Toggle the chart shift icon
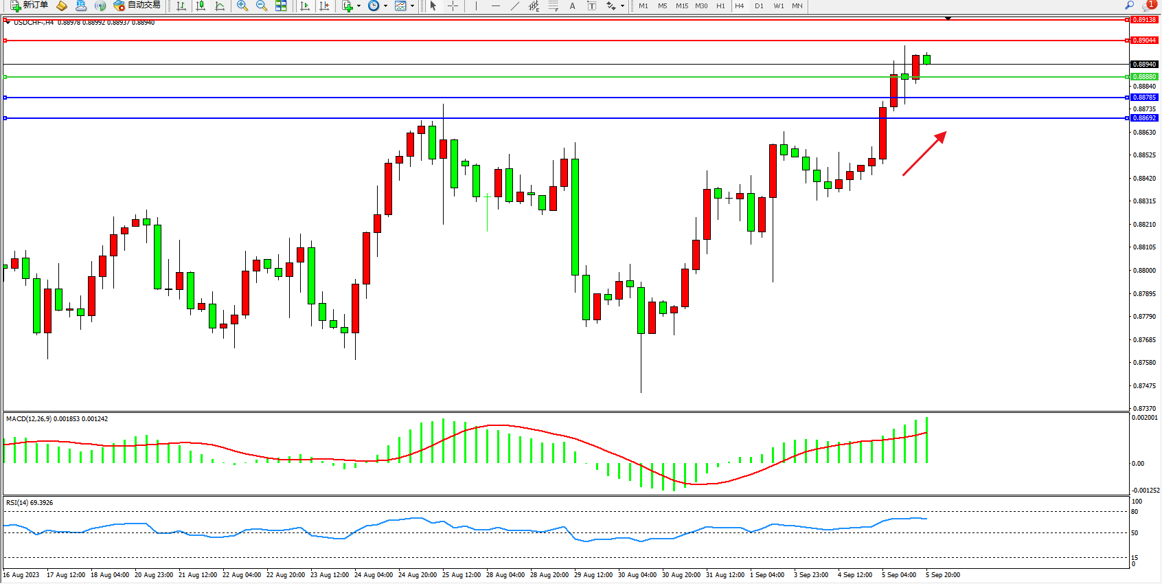This screenshot has width=1162, height=584. point(325,6)
